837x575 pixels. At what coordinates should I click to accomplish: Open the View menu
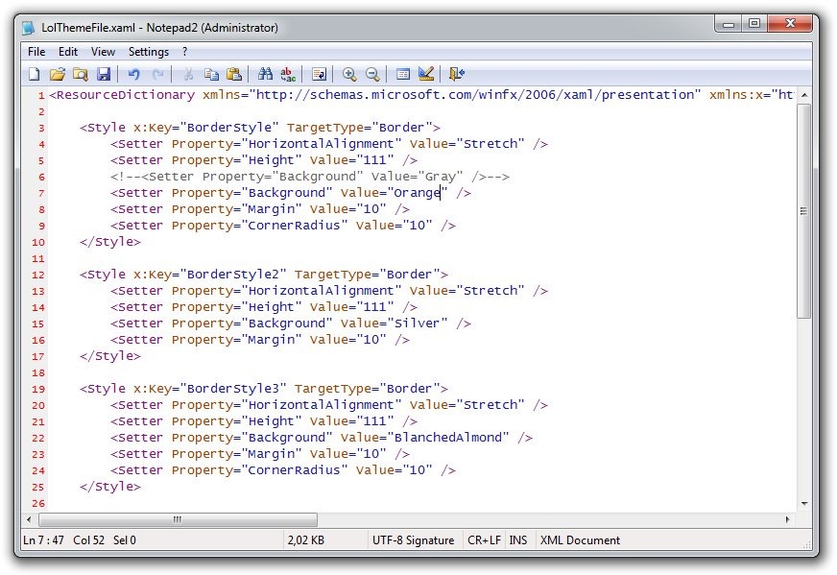tap(102, 51)
